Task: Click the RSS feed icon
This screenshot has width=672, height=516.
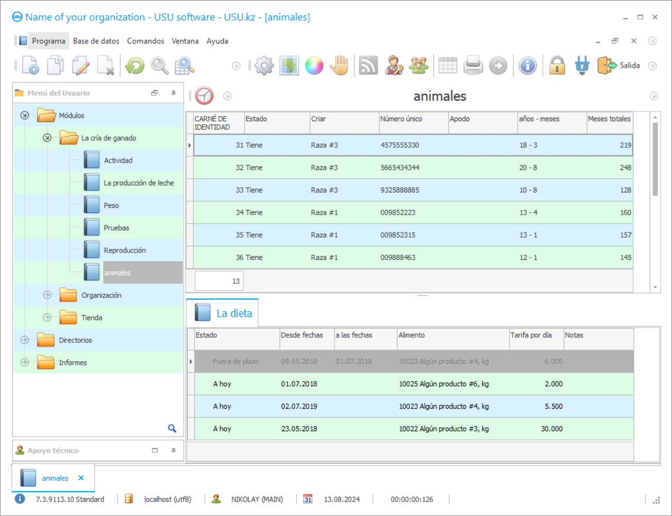Action: (x=368, y=66)
